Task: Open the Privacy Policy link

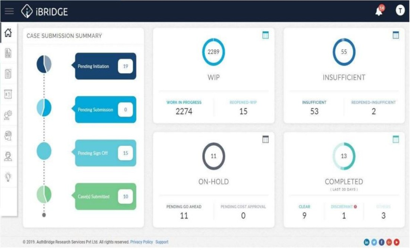Action: pyautogui.click(x=141, y=242)
